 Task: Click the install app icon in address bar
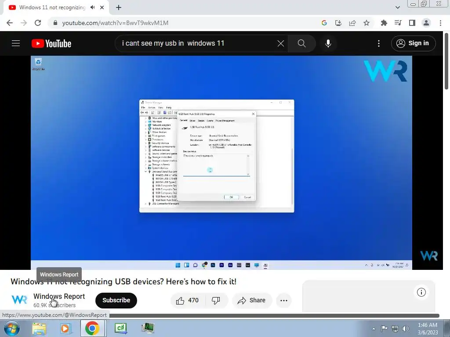(x=338, y=23)
